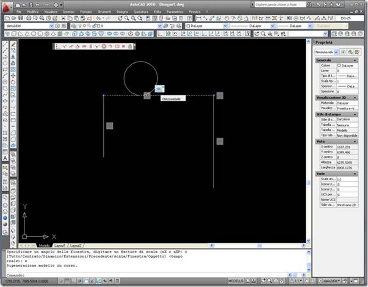Click the Save floppy disk icon
Viewport: 368px width, 287px height.
coord(21,18)
